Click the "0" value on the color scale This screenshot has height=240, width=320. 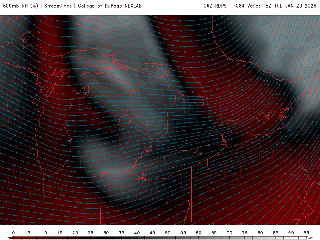[x=14, y=233]
